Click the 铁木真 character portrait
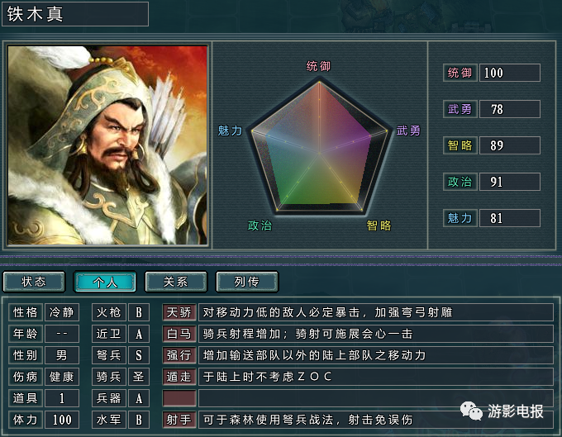The height and width of the screenshot is (437, 562). (107, 145)
